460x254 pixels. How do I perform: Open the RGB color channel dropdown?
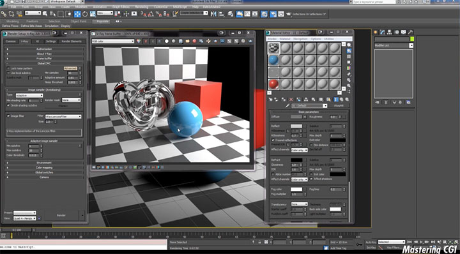tap(113, 41)
